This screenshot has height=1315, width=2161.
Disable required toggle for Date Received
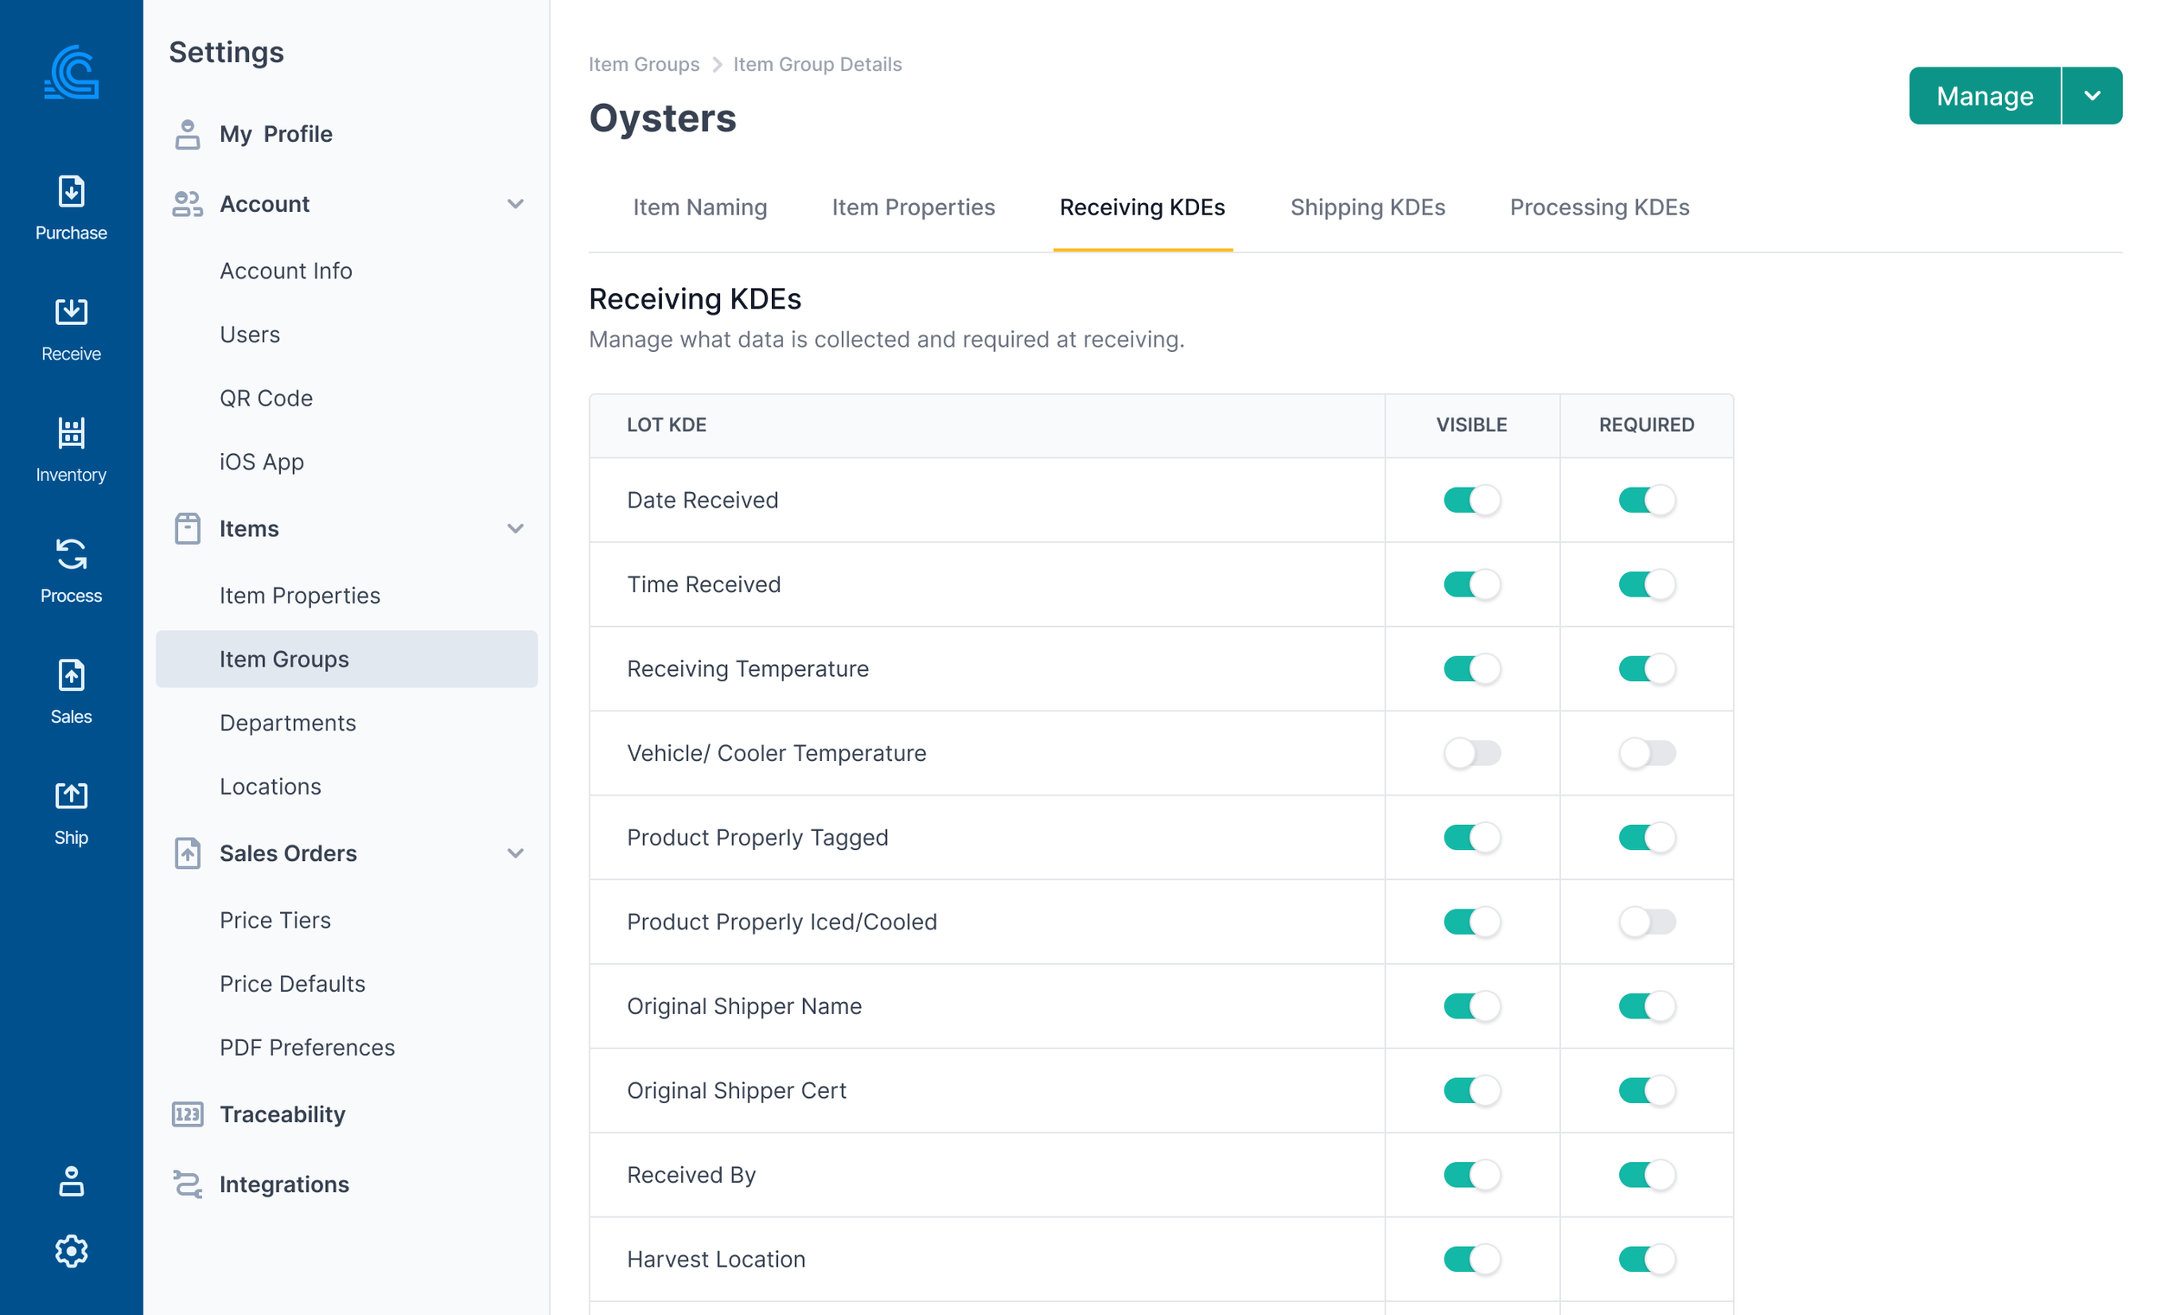tap(1646, 500)
